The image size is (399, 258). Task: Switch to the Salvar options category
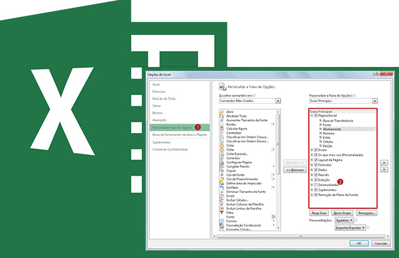pyautogui.click(x=157, y=106)
